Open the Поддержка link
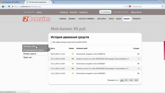 [x=83, y=12]
